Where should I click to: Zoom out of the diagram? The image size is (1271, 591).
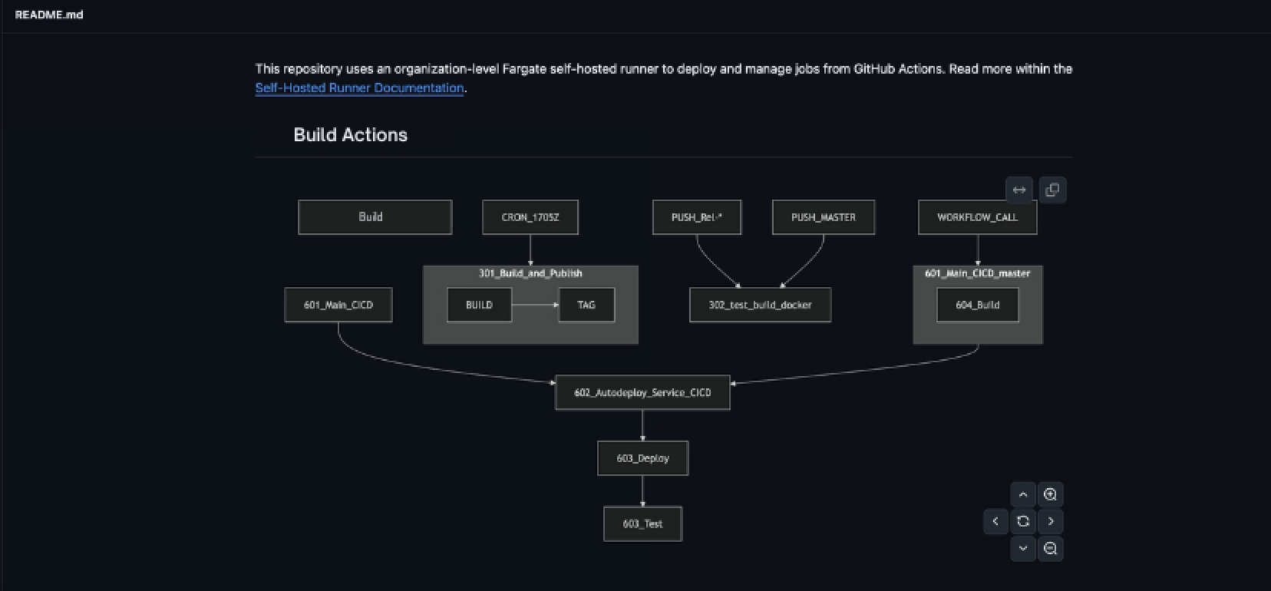coord(1051,548)
